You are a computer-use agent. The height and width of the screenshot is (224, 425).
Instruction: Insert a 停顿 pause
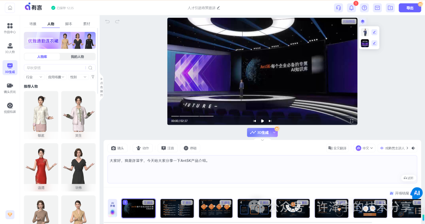point(190,148)
